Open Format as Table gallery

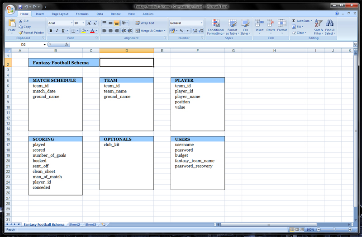point(232,27)
